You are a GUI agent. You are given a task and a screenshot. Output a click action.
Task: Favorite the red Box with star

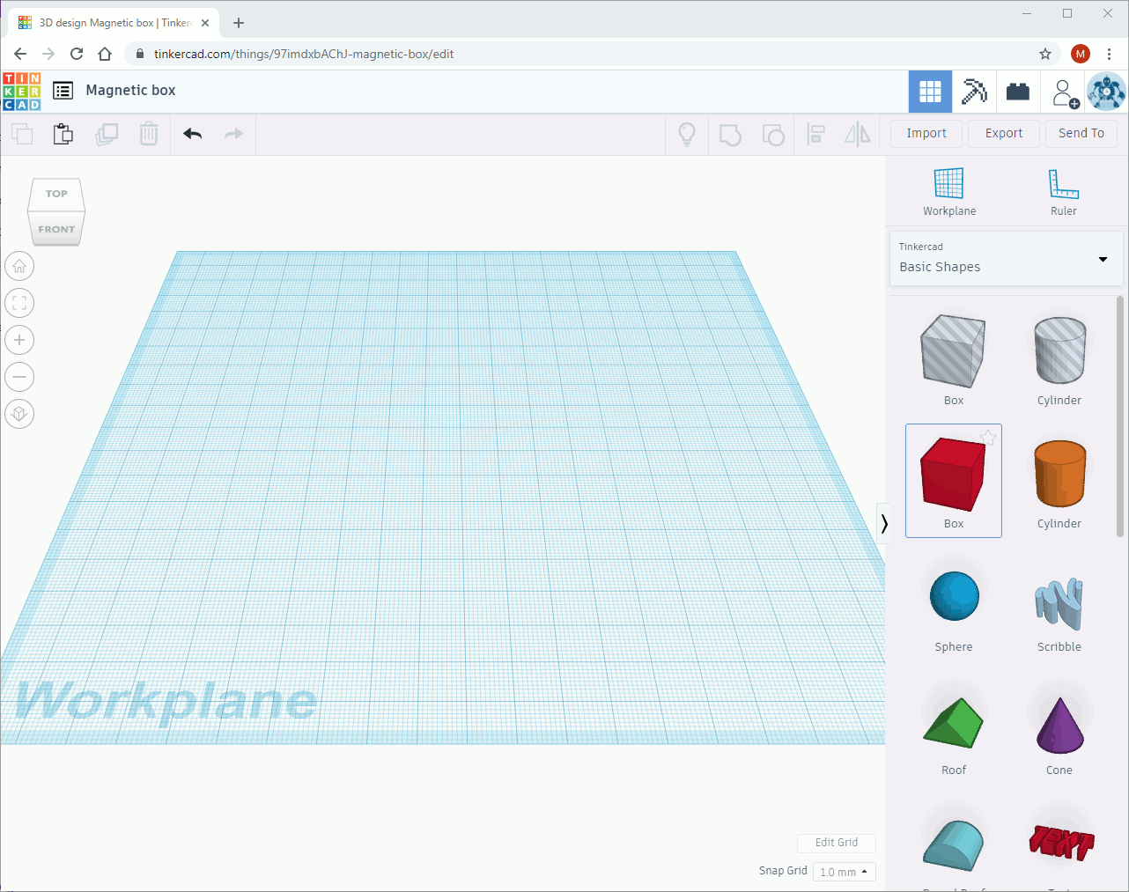988,438
